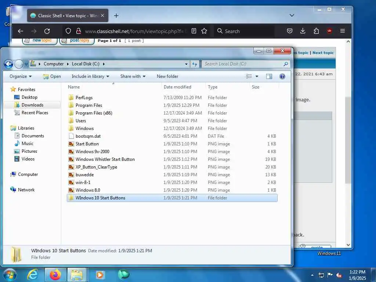Click the Change your view icon
This screenshot has height=282, width=376.
(249, 76)
